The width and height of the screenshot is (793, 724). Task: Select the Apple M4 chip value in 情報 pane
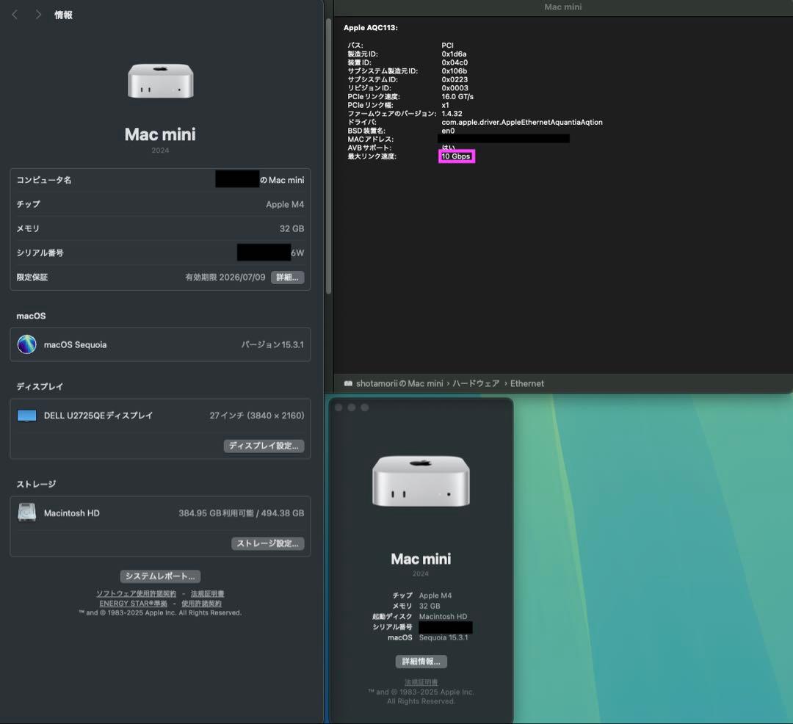click(285, 204)
